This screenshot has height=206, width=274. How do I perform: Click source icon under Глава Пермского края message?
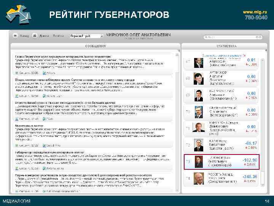pyautogui.click(x=45, y=73)
